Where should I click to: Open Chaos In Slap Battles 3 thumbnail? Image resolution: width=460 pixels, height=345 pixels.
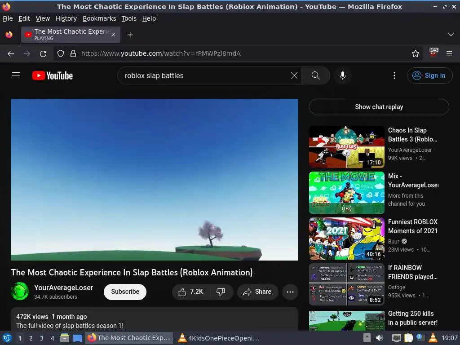tap(347, 147)
